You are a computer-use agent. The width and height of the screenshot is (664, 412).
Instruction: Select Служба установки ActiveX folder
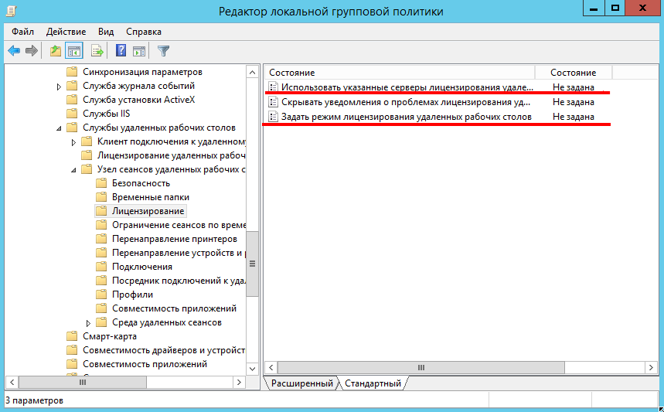pyautogui.click(x=138, y=100)
